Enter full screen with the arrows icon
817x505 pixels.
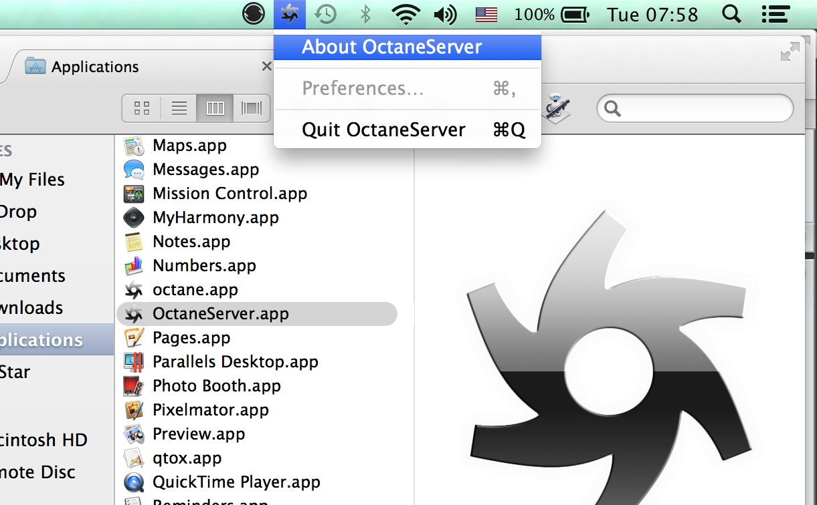tap(790, 51)
